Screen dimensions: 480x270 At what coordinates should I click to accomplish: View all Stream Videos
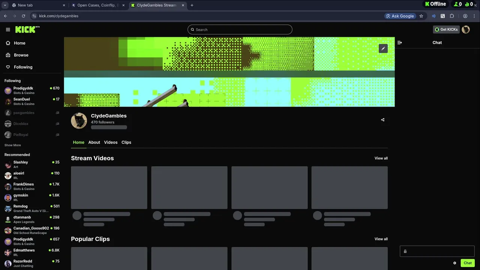pyautogui.click(x=381, y=158)
